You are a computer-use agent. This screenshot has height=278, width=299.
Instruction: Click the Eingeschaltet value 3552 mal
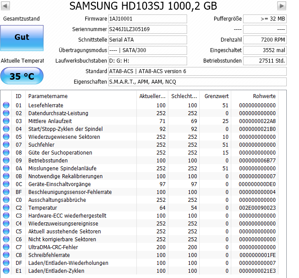tap(265, 50)
